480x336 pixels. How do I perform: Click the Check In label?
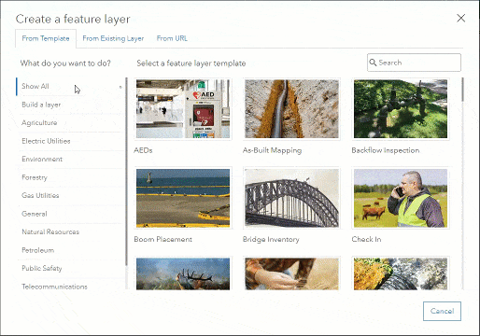(366, 239)
